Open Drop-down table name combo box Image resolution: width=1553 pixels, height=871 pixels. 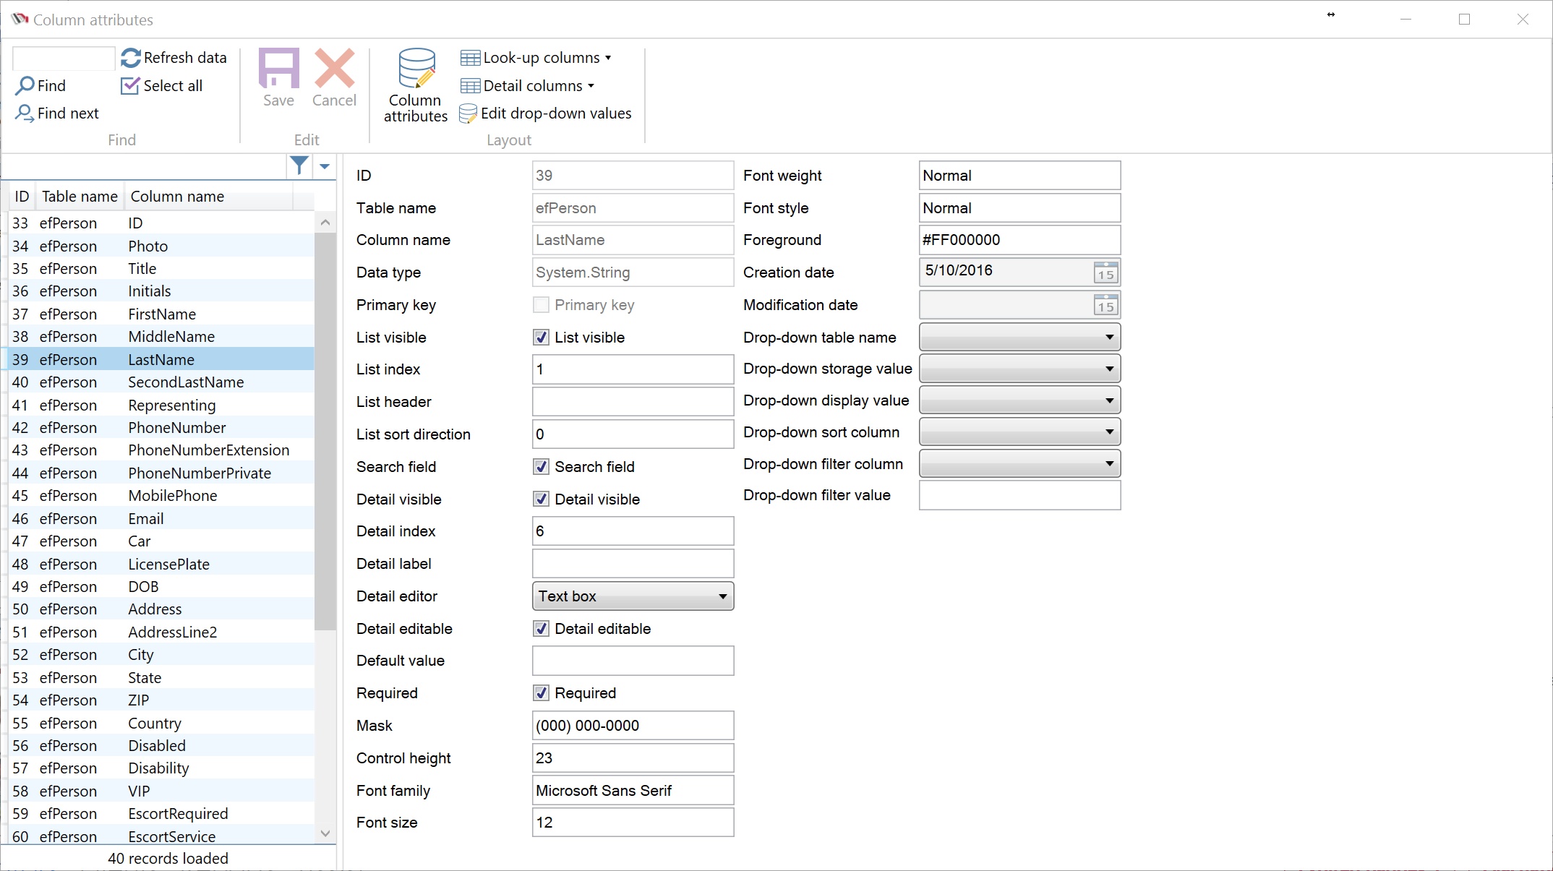pyautogui.click(x=1108, y=338)
